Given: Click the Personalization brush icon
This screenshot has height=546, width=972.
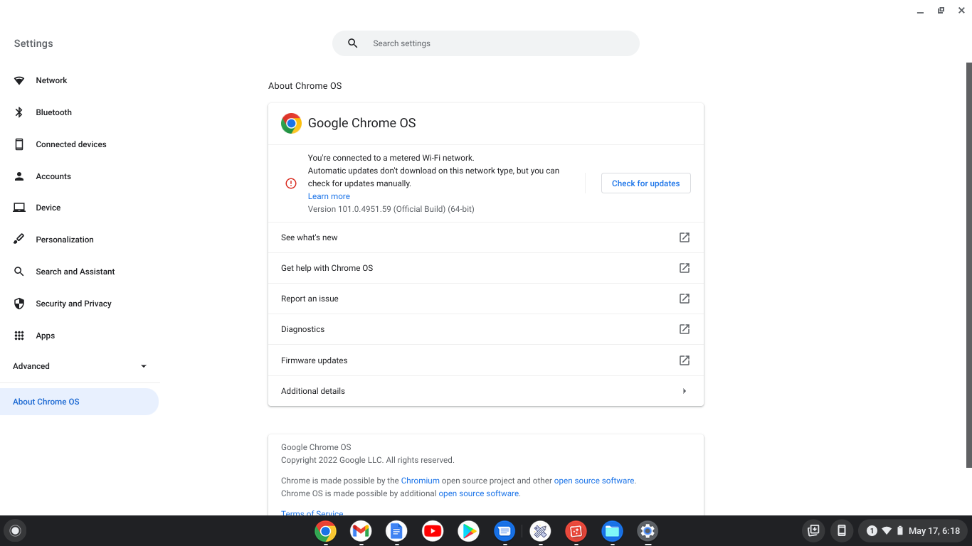Looking at the screenshot, I should pos(19,240).
